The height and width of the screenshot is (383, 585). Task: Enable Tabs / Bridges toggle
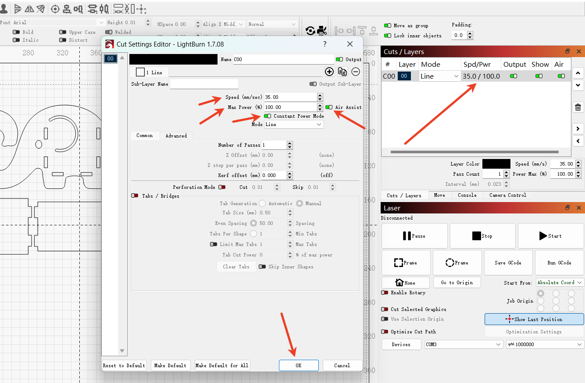click(x=135, y=196)
